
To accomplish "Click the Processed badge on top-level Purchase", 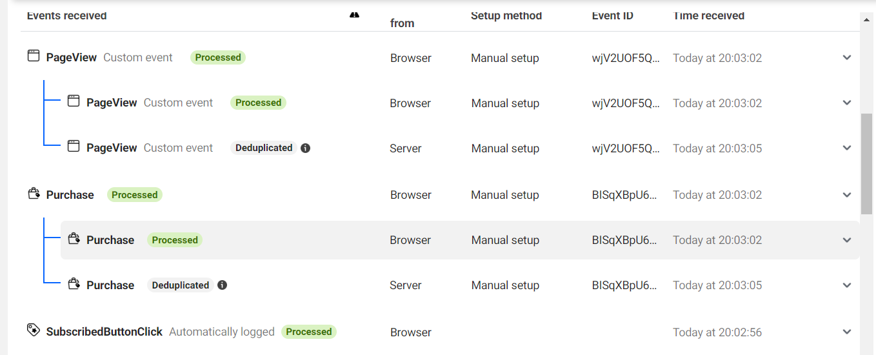I will pyautogui.click(x=134, y=194).
